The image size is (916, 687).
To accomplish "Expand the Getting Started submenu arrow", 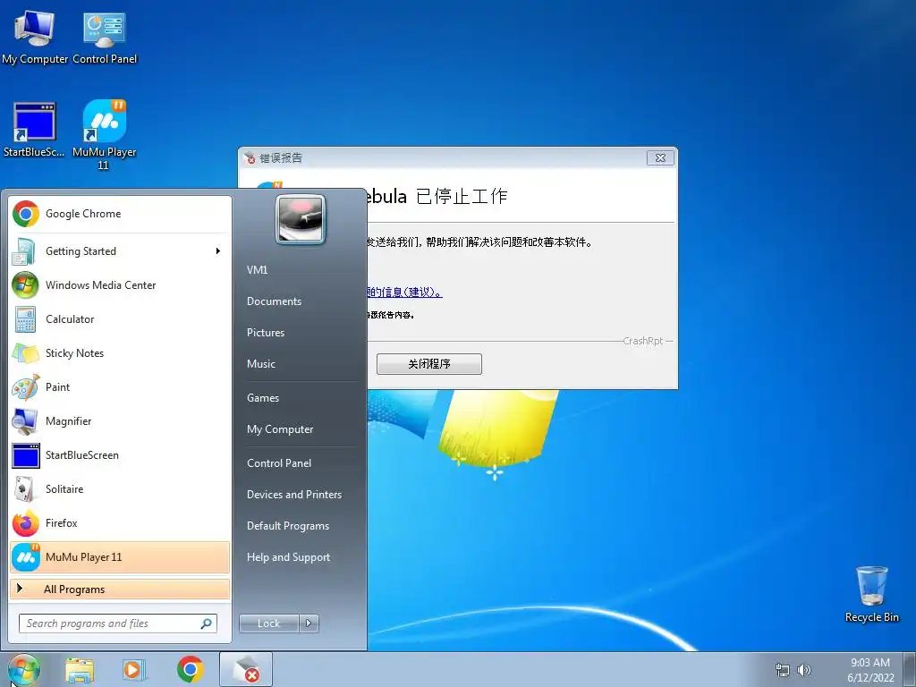I will (x=218, y=251).
